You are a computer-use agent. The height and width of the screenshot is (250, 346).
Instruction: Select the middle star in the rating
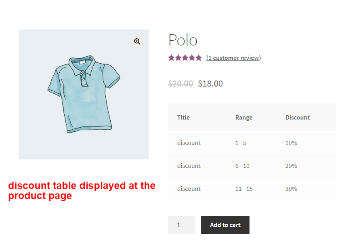click(x=185, y=58)
